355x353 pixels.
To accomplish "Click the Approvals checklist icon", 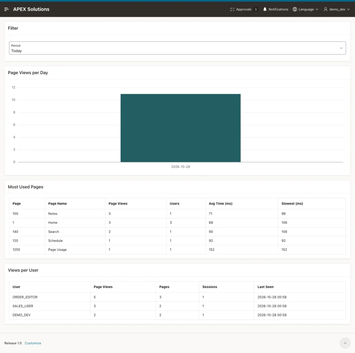I will 232,9.
